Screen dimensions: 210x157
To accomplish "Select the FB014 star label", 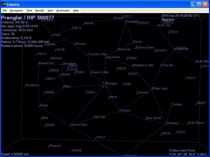I will 166,133.
